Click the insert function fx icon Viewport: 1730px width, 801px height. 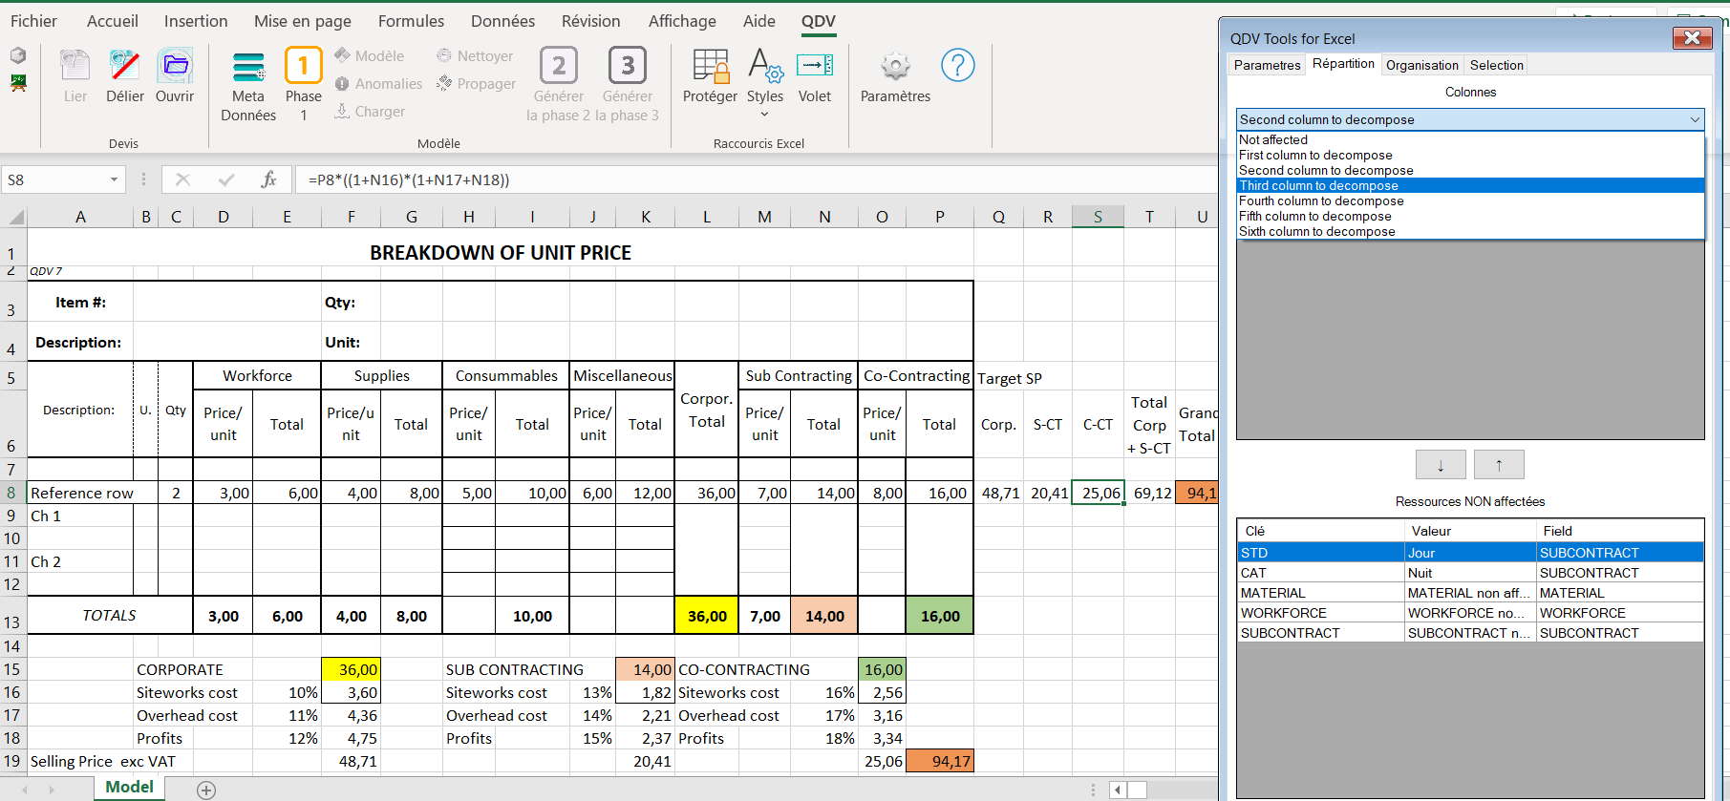pyautogui.click(x=269, y=179)
